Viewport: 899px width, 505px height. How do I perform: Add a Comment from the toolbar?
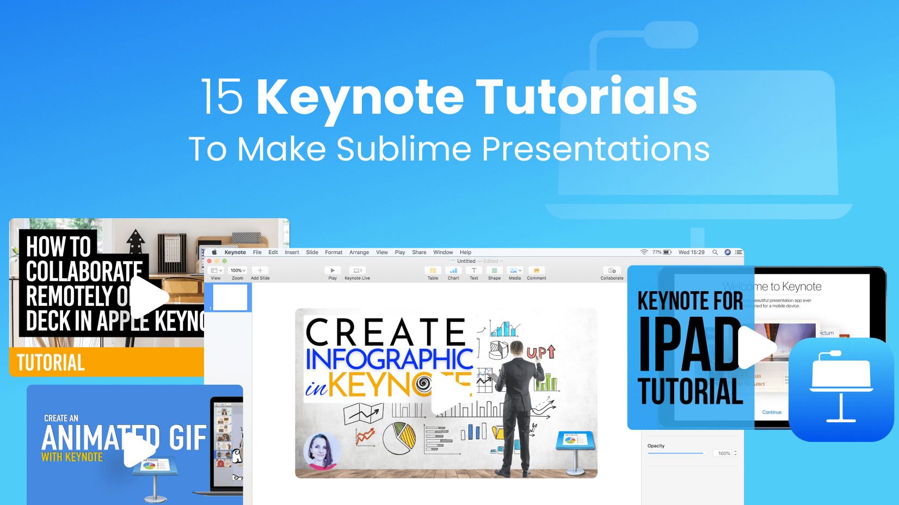coord(536,271)
